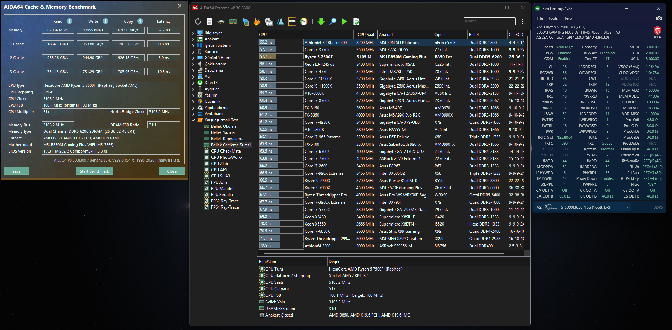Screen dimensions: 672x330
Task: Click the RAM module icon in toolbar
Action: point(233,21)
